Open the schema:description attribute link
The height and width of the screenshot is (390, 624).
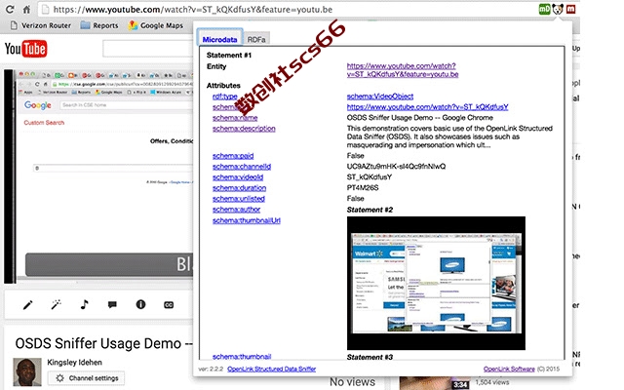(244, 129)
